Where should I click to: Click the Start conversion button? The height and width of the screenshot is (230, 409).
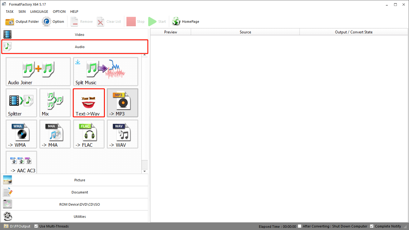(157, 22)
